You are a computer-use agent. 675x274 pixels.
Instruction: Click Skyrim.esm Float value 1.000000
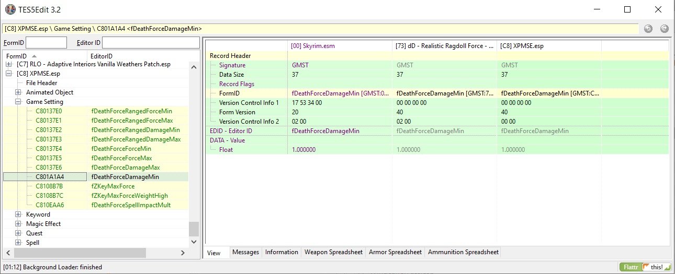coord(303,150)
